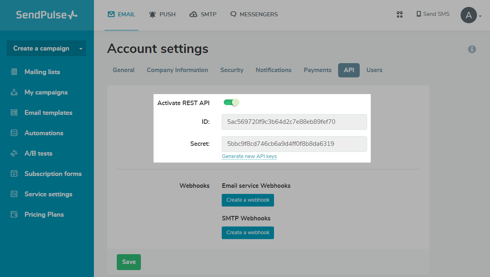Click the phone icon beside Send SMS
This screenshot has height=277, width=490.
pos(419,14)
